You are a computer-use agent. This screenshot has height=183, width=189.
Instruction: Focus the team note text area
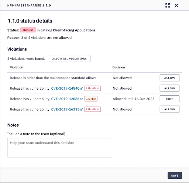click(x=60, y=148)
